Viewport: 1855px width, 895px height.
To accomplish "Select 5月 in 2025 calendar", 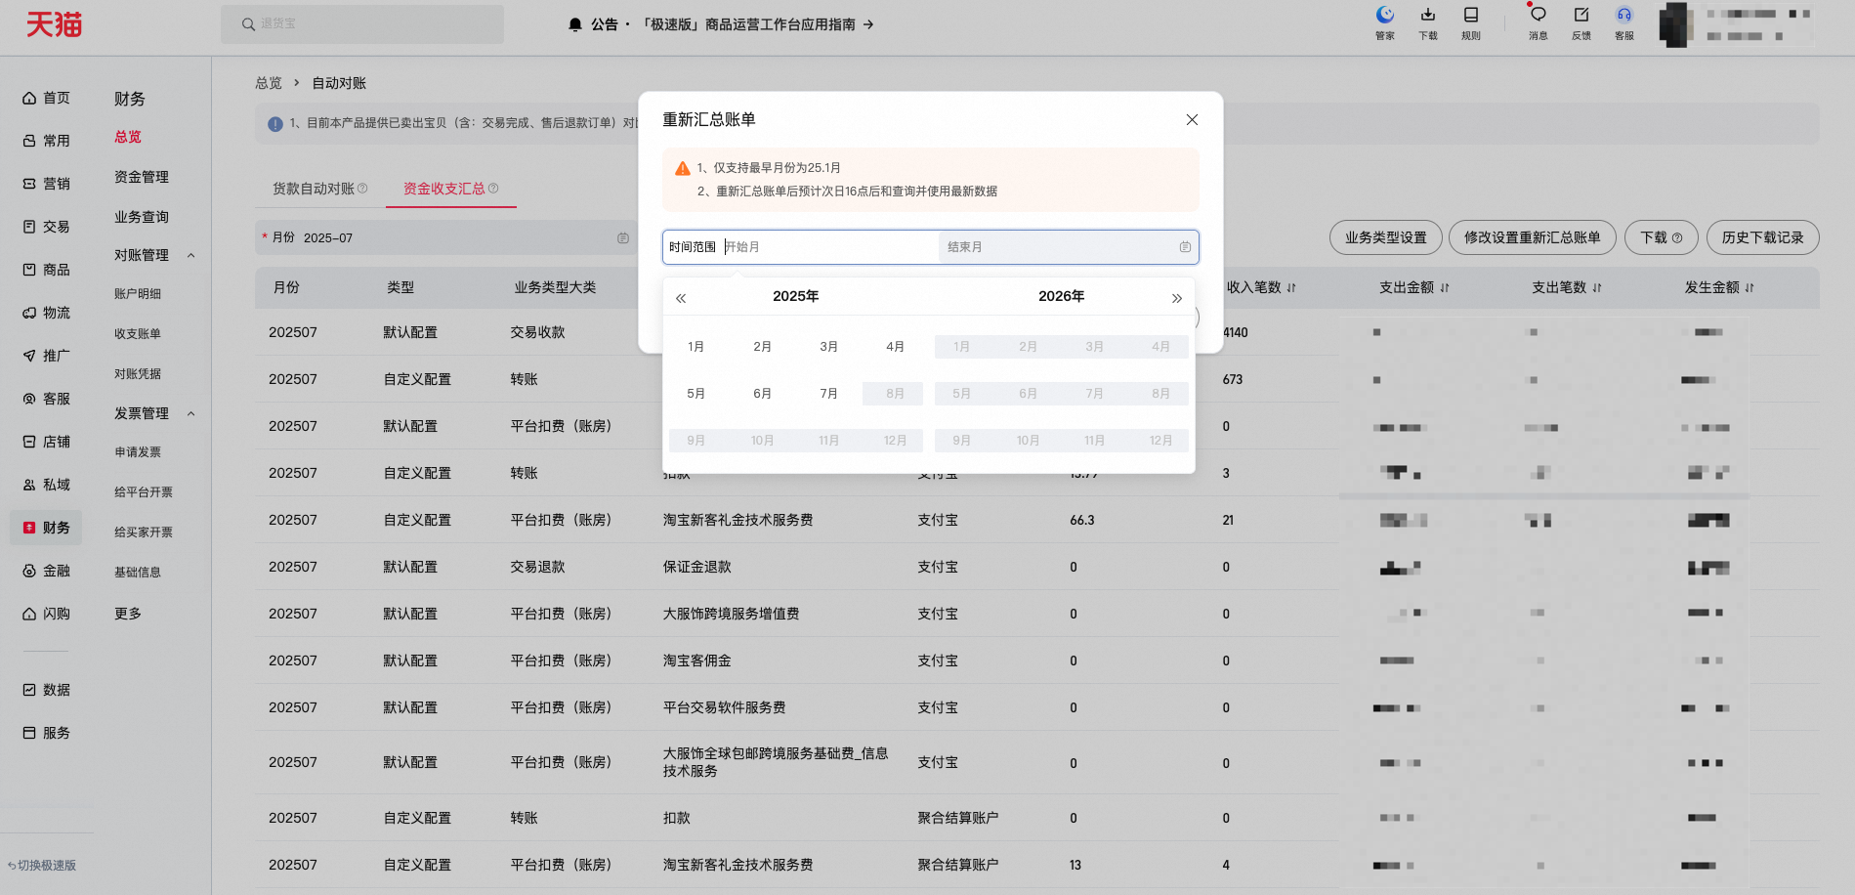I will [x=696, y=394].
